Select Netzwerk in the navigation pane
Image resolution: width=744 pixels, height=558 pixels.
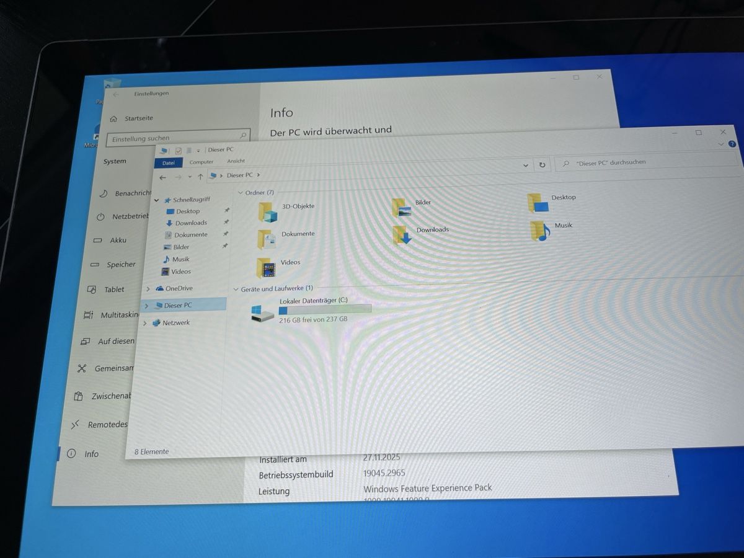(171, 323)
